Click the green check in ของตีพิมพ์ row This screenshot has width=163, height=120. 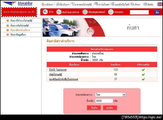(x=143, y=79)
